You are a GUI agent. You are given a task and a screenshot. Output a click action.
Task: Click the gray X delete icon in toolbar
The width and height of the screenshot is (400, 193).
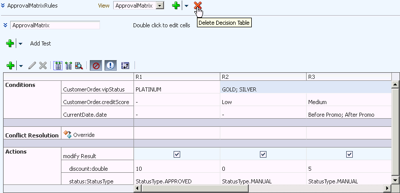pos(43,66)
